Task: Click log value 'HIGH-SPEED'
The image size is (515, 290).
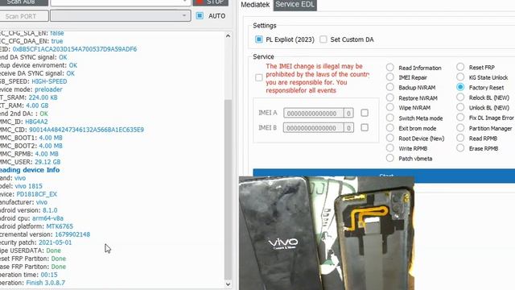Action: click(49, 81)
